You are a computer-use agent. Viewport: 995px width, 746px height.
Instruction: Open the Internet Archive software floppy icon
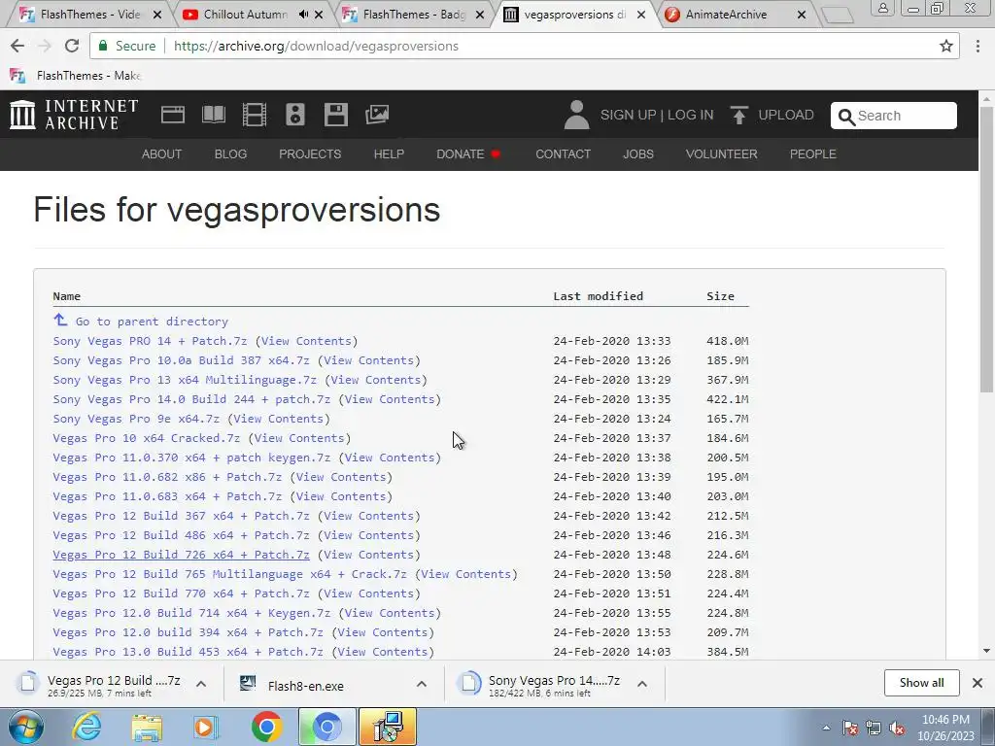pyautogui.click(x=335, y=115)
